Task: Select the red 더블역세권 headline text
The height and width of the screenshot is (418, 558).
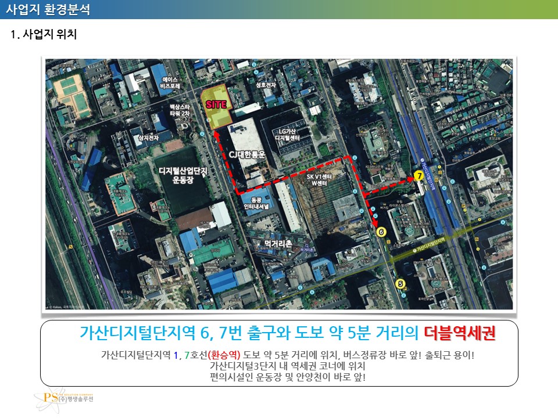Action: 460,333
